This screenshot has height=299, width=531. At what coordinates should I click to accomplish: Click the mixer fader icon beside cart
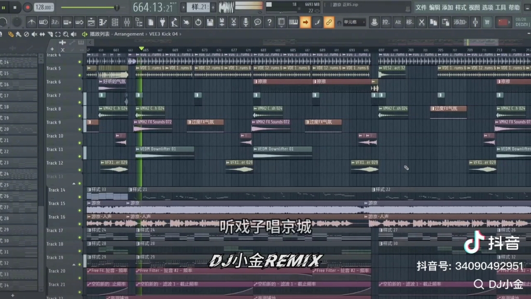(475, 22)
